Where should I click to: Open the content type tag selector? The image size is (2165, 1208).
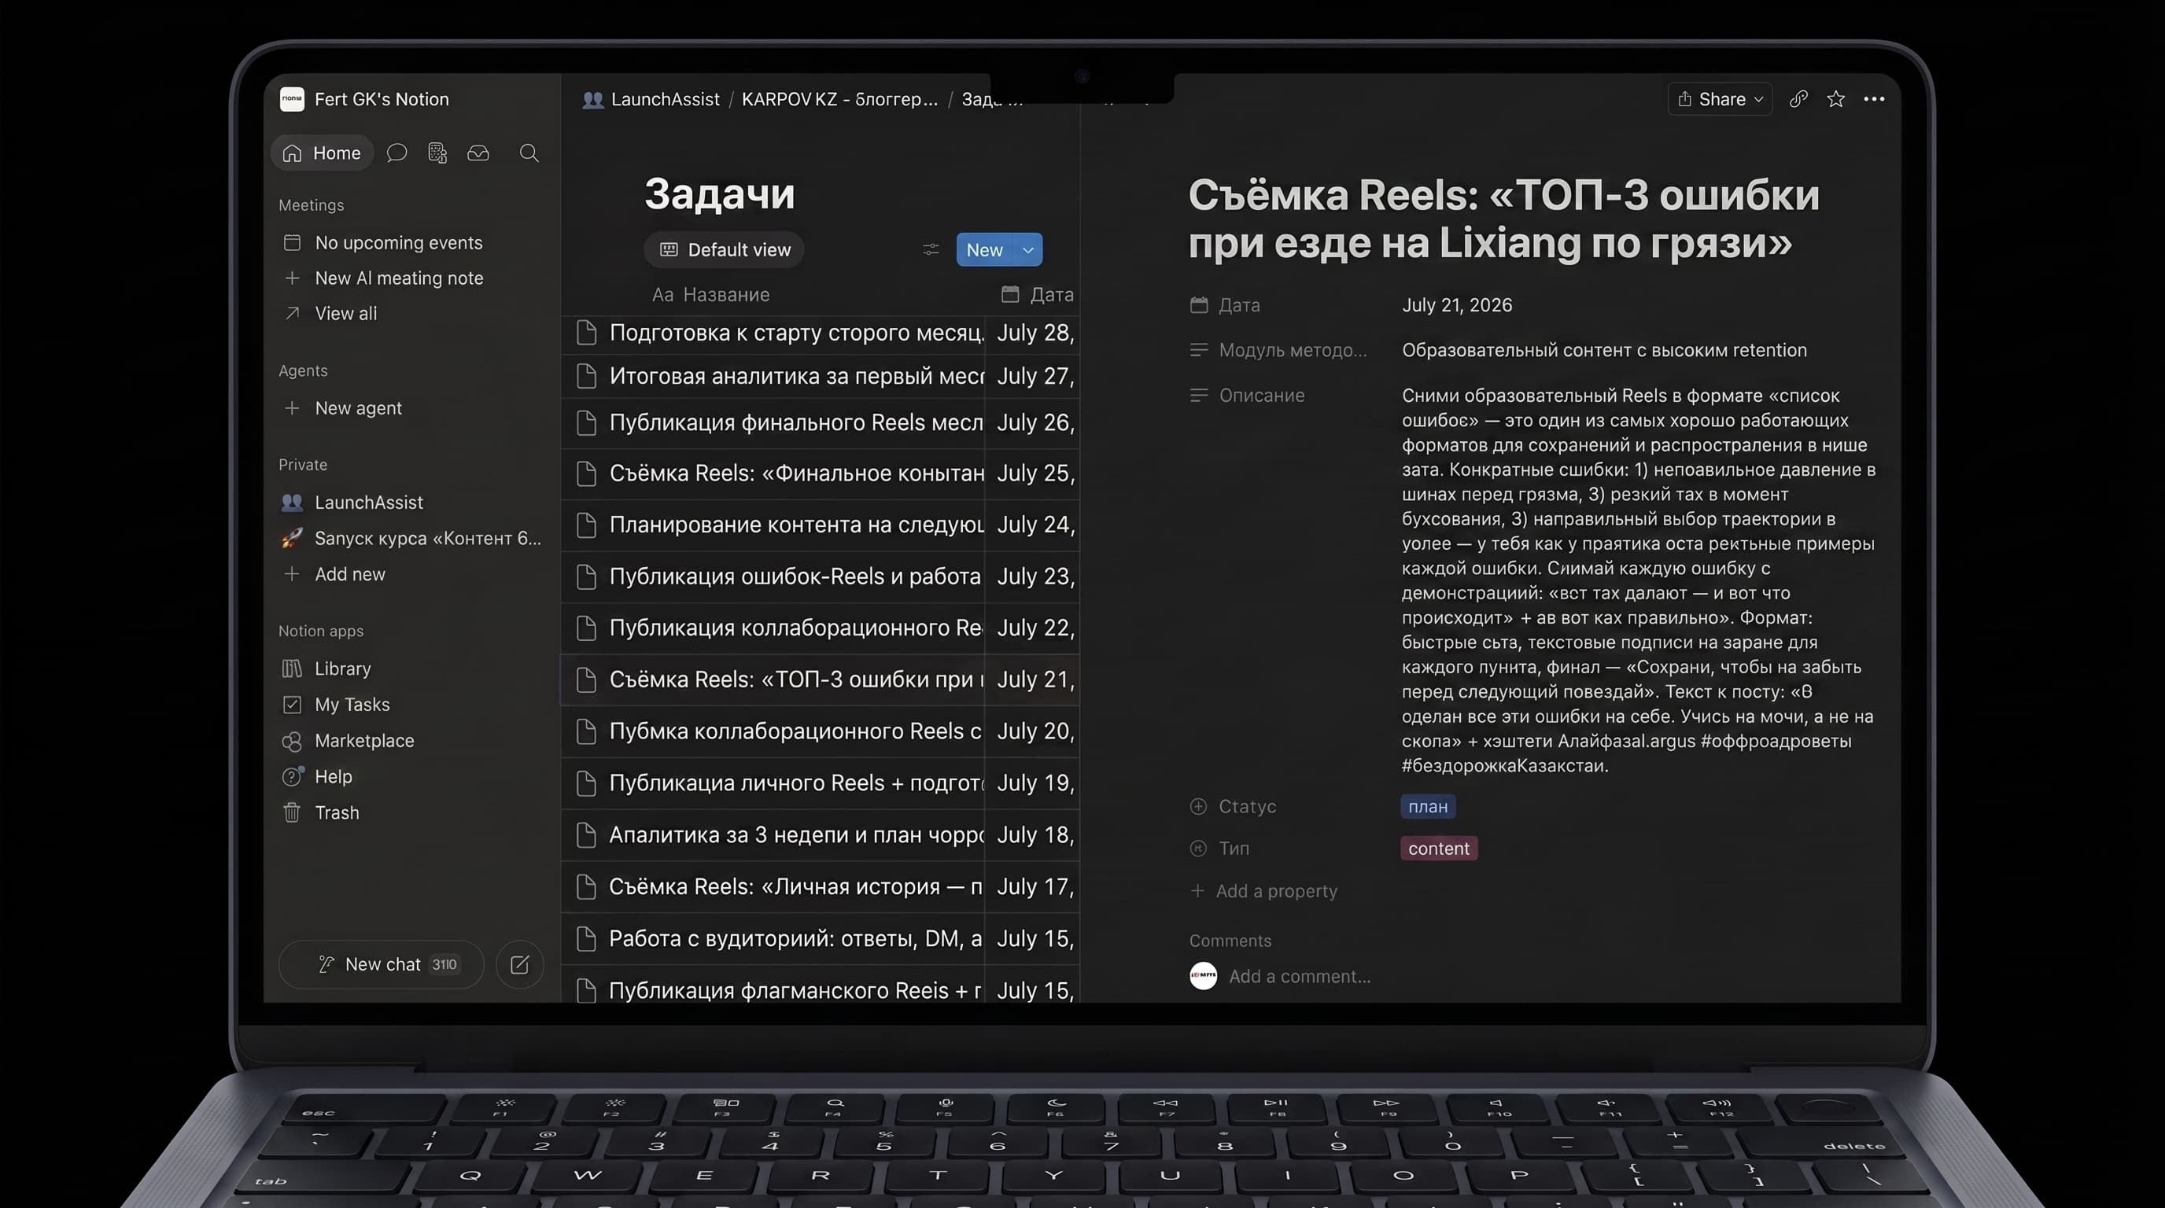(1439, 849)
